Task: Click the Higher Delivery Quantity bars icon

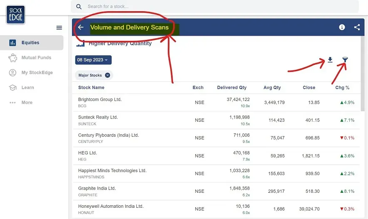Action: pyautogui.click(x=80, y=44)
